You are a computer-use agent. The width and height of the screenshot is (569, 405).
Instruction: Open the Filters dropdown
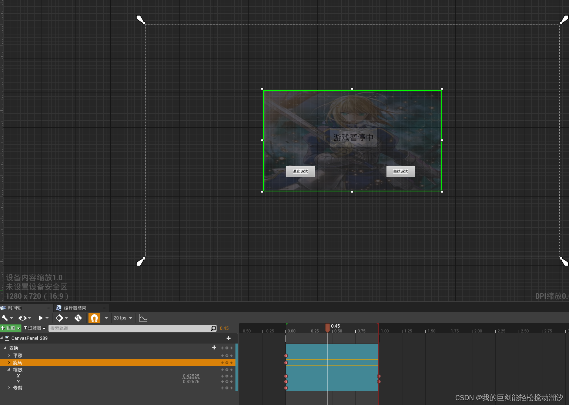(34, 328)
